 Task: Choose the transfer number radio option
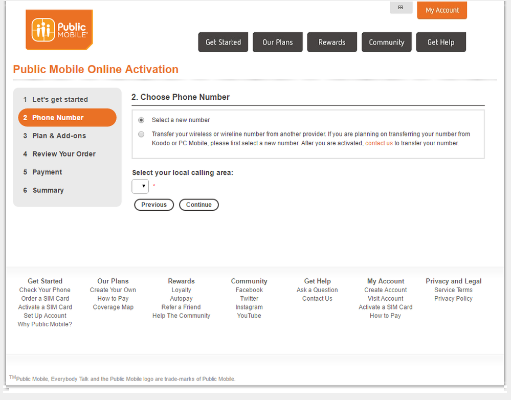[141, 134]
